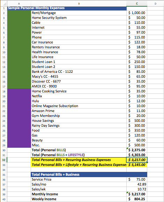Click the Netflix expense cell
This screenshot has height=202, width=164.
pos(79,96)
